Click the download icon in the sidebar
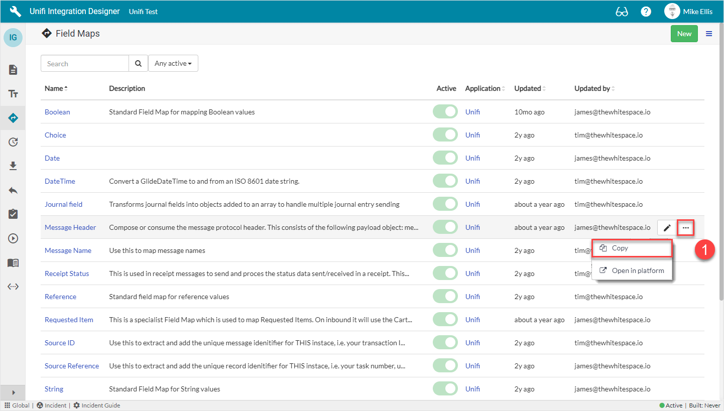The width and height of the screenshot is (724, 411). pyautogui.click(x=13, y=166)
